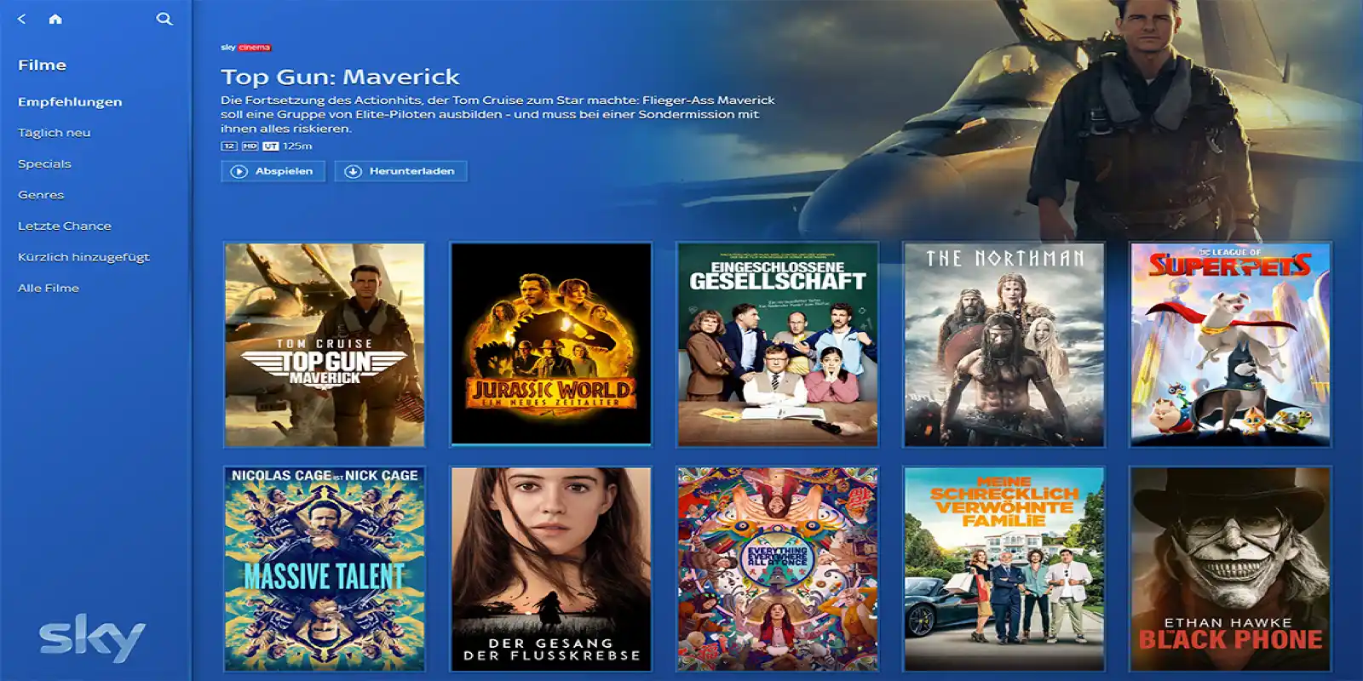Click the sky cinema badge above the title
Viewport: 1363px width, 681px height.
[x=245, y=48]
